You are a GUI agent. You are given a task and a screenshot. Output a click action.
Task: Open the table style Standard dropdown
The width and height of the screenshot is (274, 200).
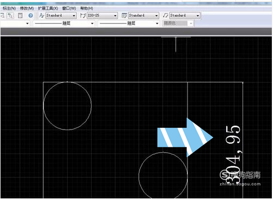coord(143,16)
